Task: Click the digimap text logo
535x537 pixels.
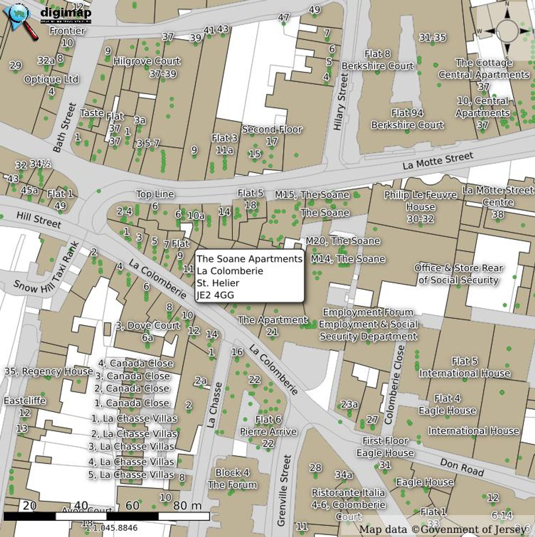Action: tap(66, 15)
